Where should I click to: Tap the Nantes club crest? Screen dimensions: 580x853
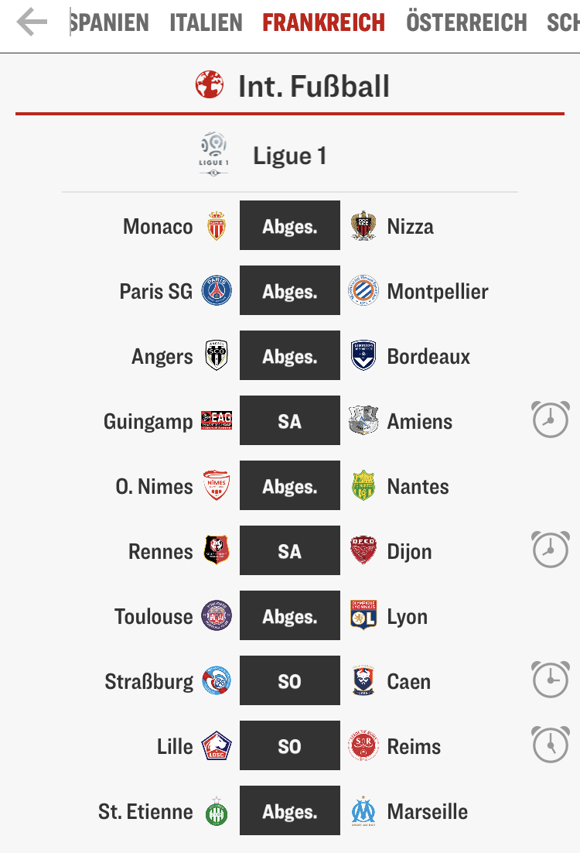coord(363,486)
